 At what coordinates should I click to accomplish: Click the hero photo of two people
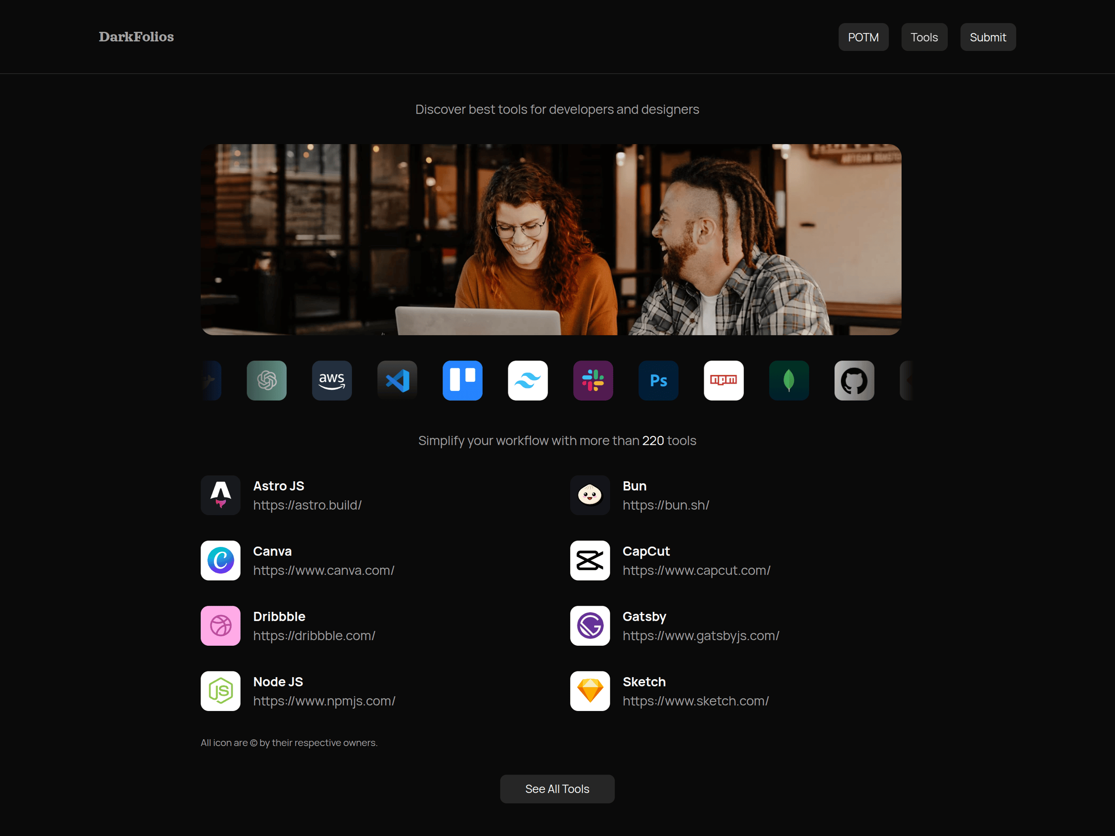point(551,239)
